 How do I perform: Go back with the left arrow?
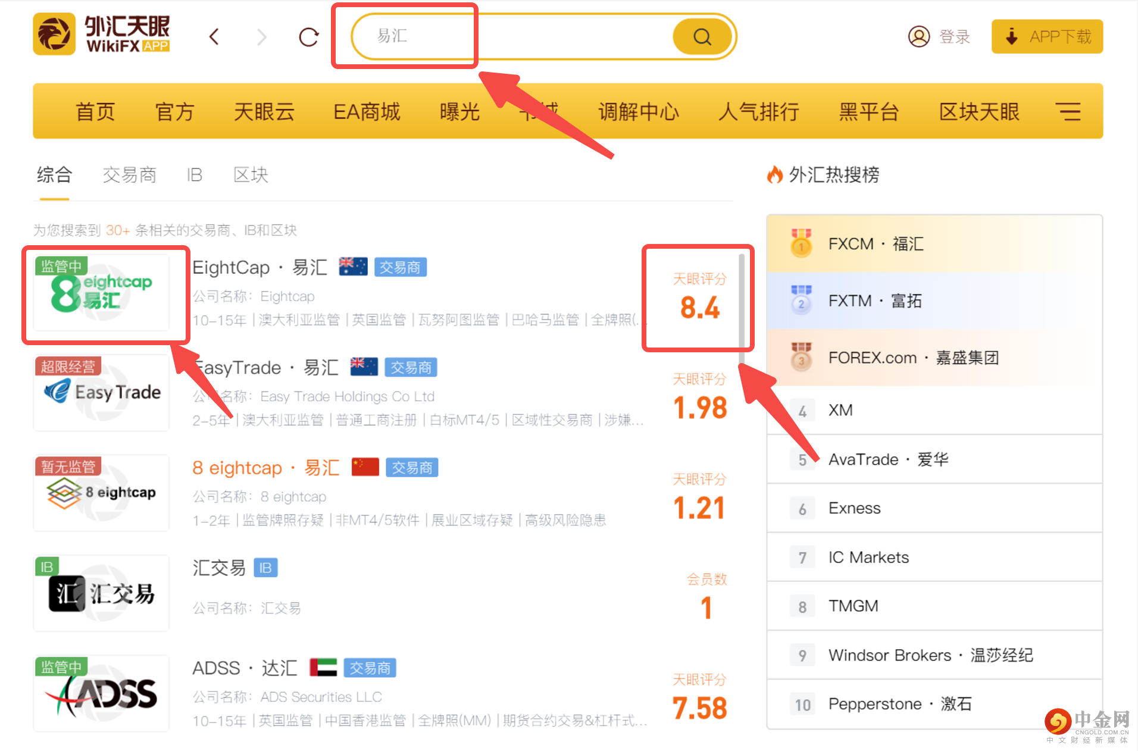coord(214,37)
